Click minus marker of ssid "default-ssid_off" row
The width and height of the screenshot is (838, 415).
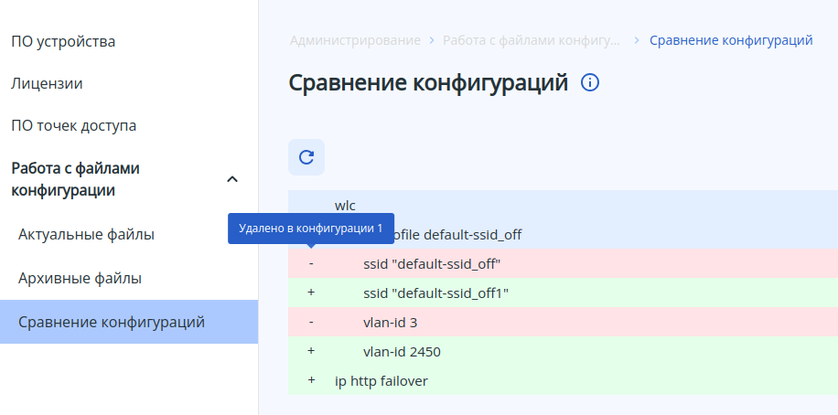click(x=311, y=263)
